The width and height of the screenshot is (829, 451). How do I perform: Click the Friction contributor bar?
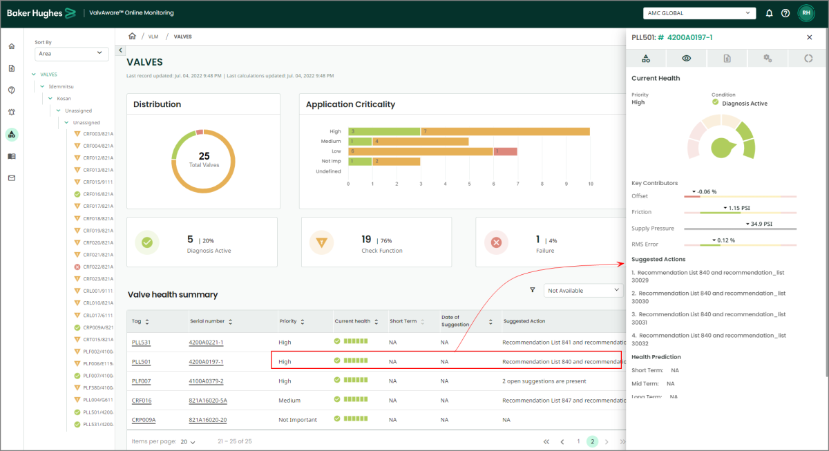(x=739, y=213)
